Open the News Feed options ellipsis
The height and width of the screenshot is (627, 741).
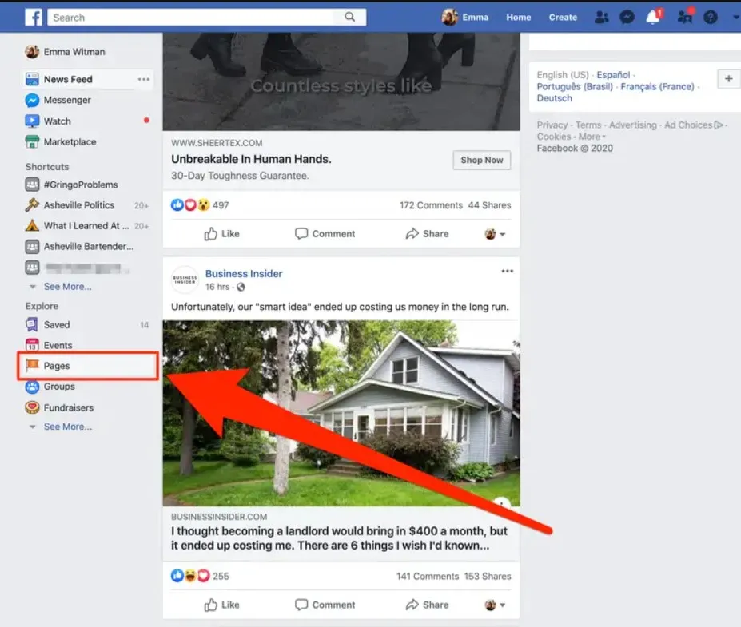point(144,79)
